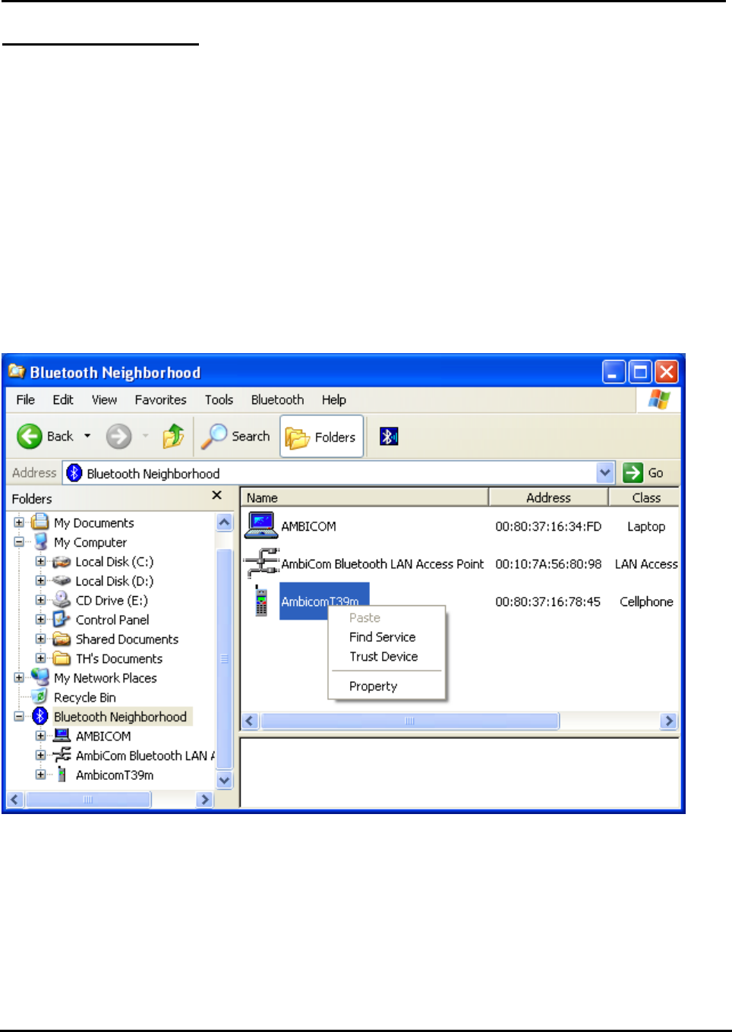Open the Bluetooth menu
The height and width of the screenshot is (1032, 732).
[x=277, y=399]
